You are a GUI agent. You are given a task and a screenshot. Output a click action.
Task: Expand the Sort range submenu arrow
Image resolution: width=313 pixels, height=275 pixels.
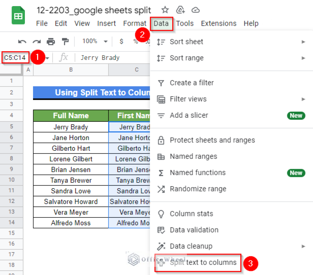pos(303,58)
